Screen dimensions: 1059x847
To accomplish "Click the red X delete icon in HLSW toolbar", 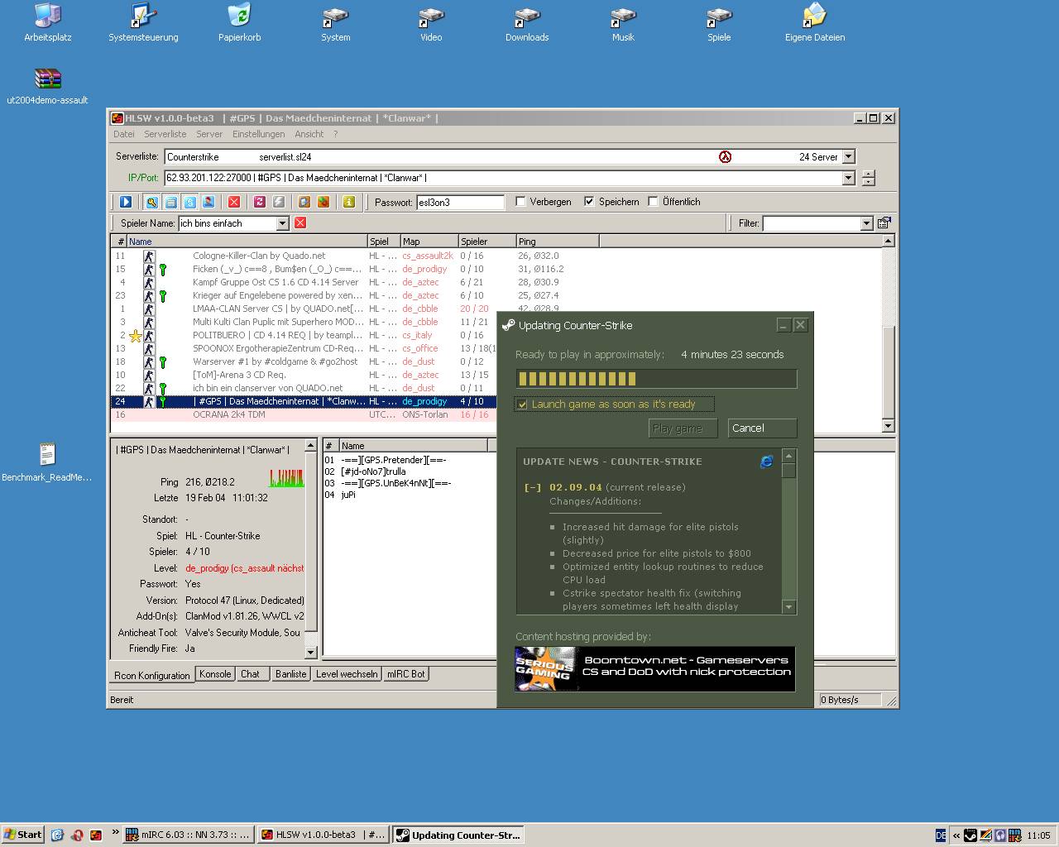I will coord(234,202).
